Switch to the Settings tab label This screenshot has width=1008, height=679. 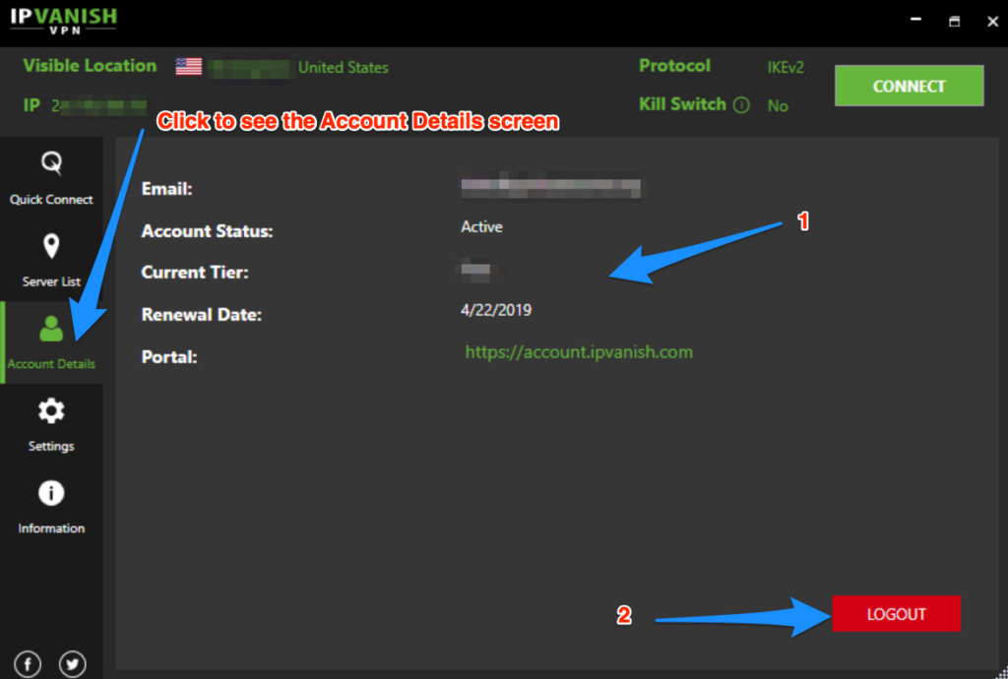tap(51, 446)
